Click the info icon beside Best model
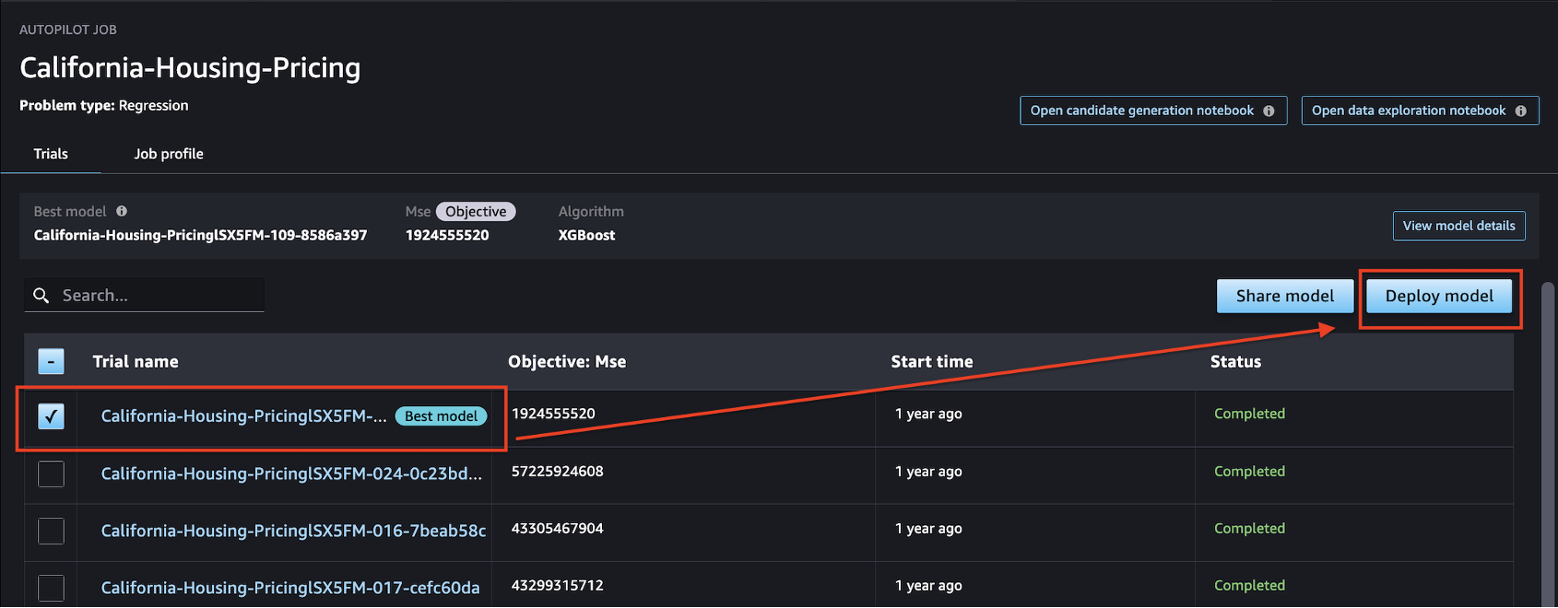This screenshot has height=608, width=1558. point(122,211)
